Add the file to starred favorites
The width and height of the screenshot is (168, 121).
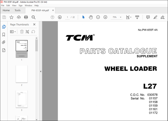(11, 17)
